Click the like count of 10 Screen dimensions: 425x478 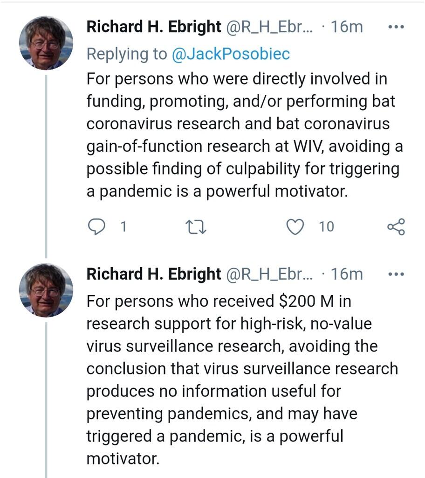[326, 227]
